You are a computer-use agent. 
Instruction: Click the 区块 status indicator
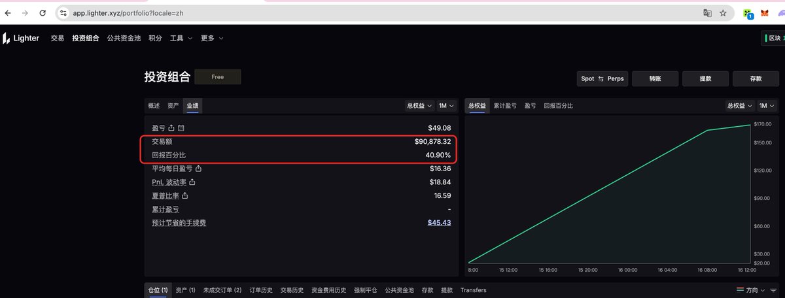pos(774,39)
